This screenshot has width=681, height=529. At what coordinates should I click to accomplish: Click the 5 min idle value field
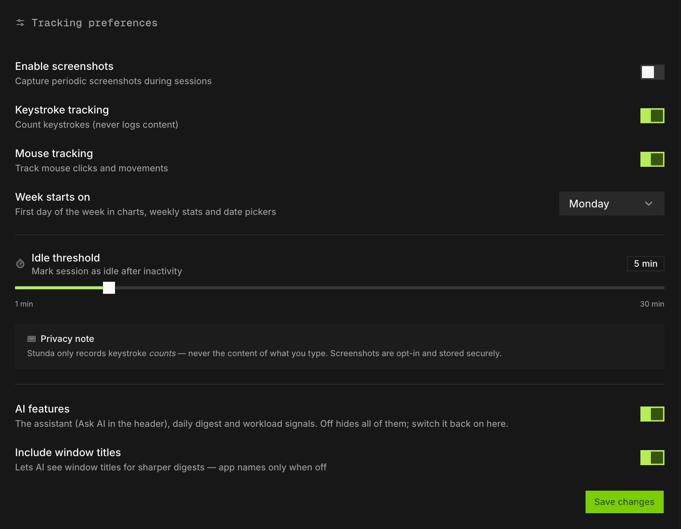coord(645,264)
